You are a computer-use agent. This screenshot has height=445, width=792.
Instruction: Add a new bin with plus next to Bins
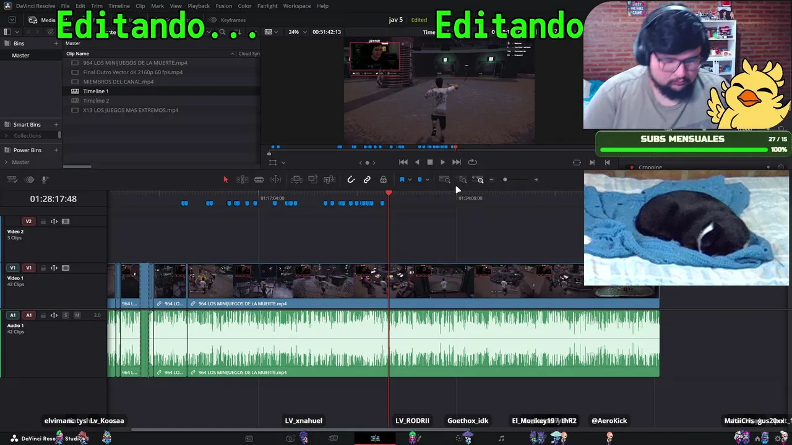click(56, 43)
